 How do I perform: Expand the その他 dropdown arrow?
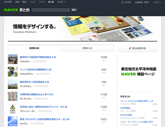(65, 2)
